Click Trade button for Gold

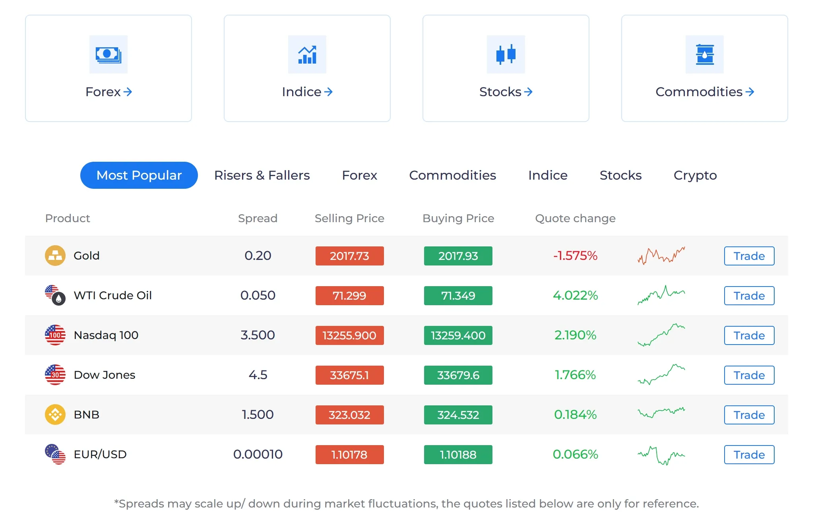coord(749,256)
